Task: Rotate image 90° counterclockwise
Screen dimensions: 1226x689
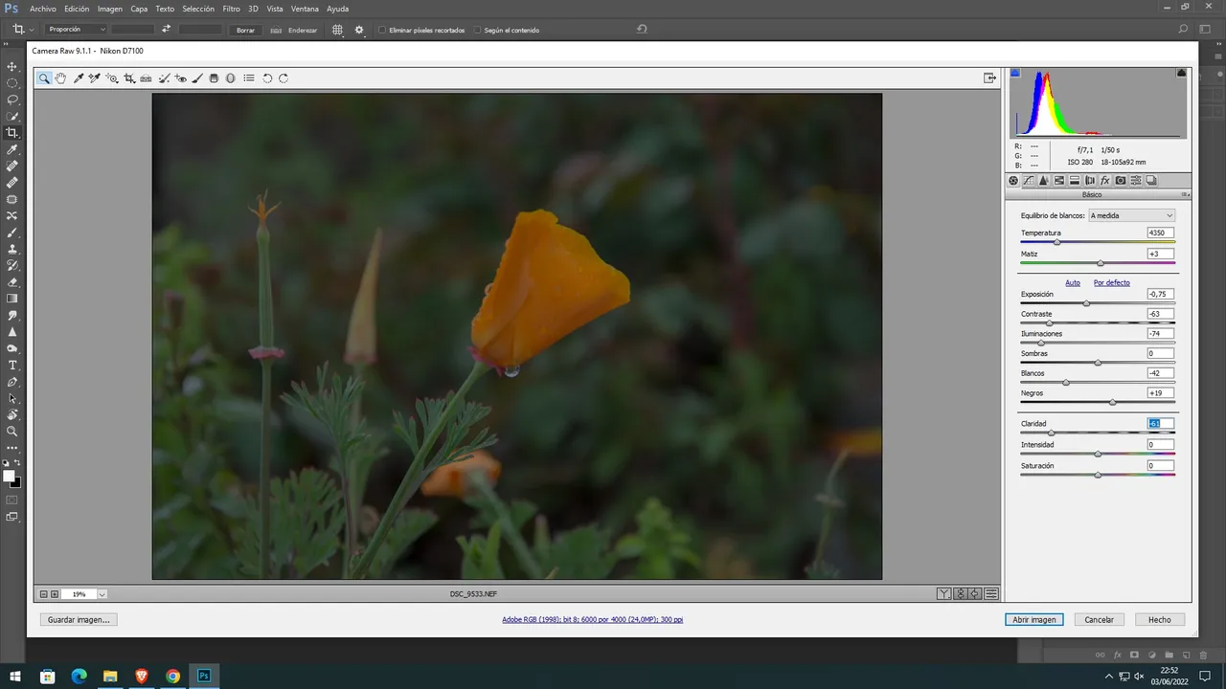Action: pyautogui.click(x=267, y=78)
